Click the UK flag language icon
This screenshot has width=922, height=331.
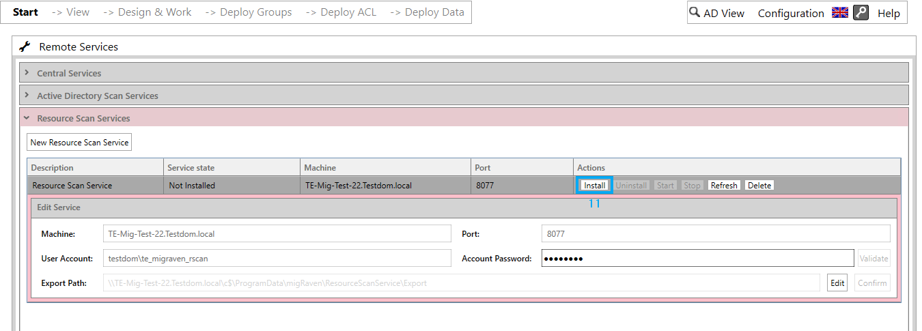tap(839, 12)
